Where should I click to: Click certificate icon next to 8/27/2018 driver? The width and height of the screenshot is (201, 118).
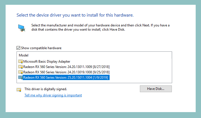(x=20, y=67)
